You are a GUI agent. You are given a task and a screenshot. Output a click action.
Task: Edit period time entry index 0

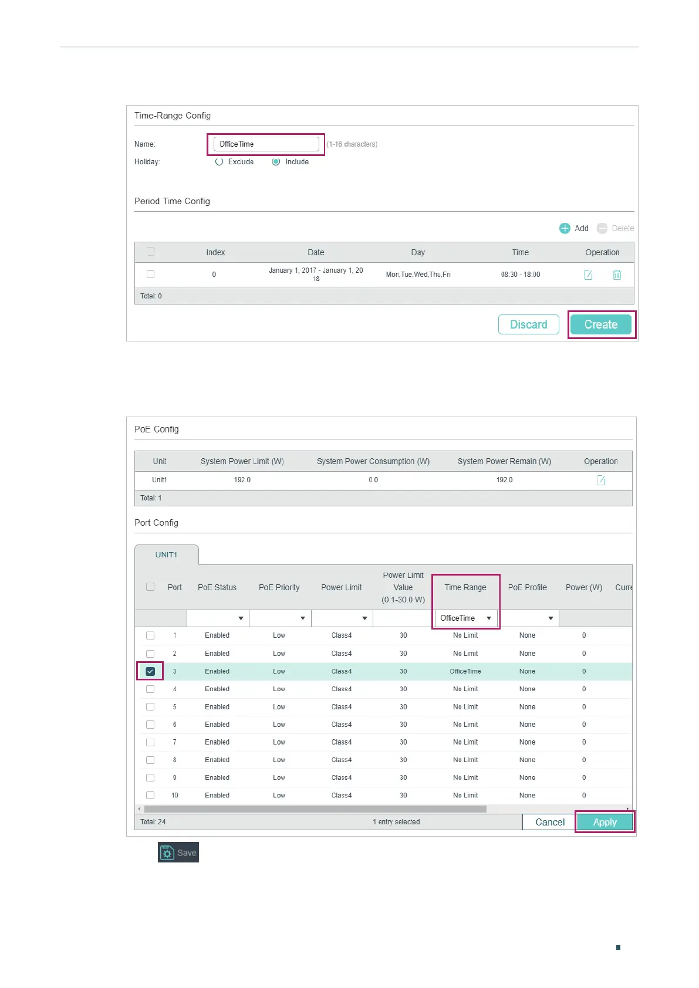click(588, 275)
